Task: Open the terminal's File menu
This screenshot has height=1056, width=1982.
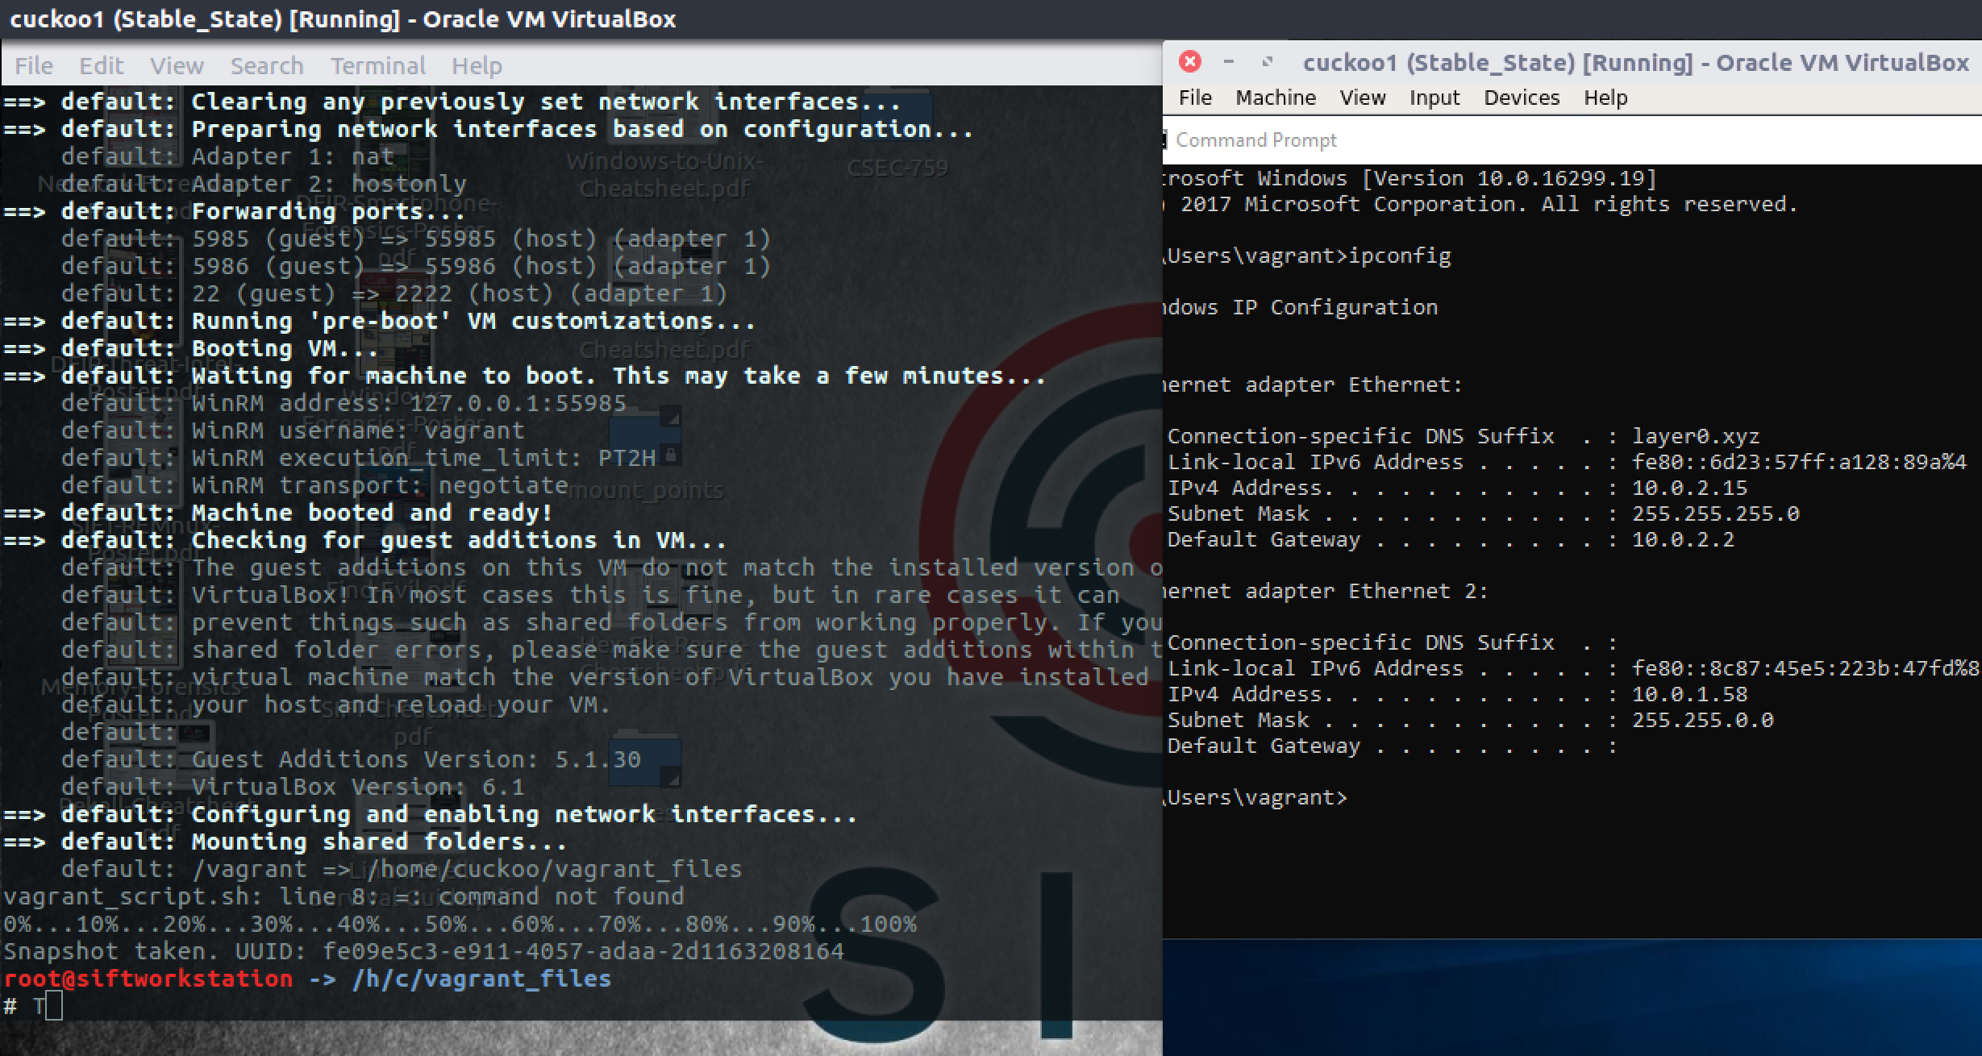Action: pyautogui.click(x=34, y=65)
